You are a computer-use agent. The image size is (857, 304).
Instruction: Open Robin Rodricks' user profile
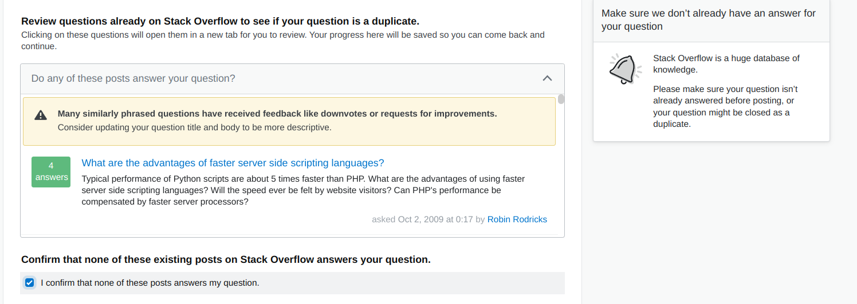[517, 219]
